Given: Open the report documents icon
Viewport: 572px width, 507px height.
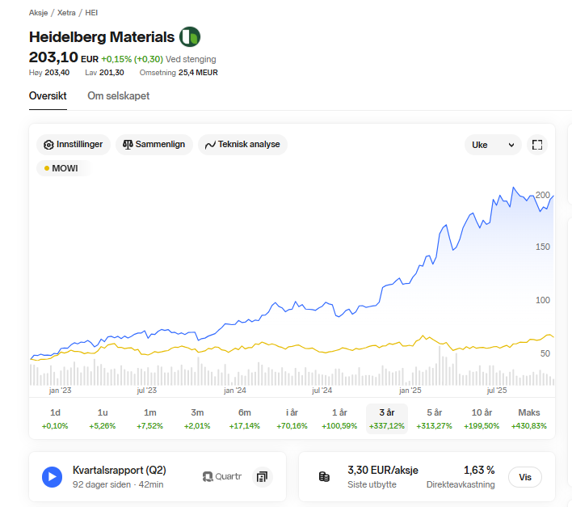Looking at the screenshot, I should point(262,477).
